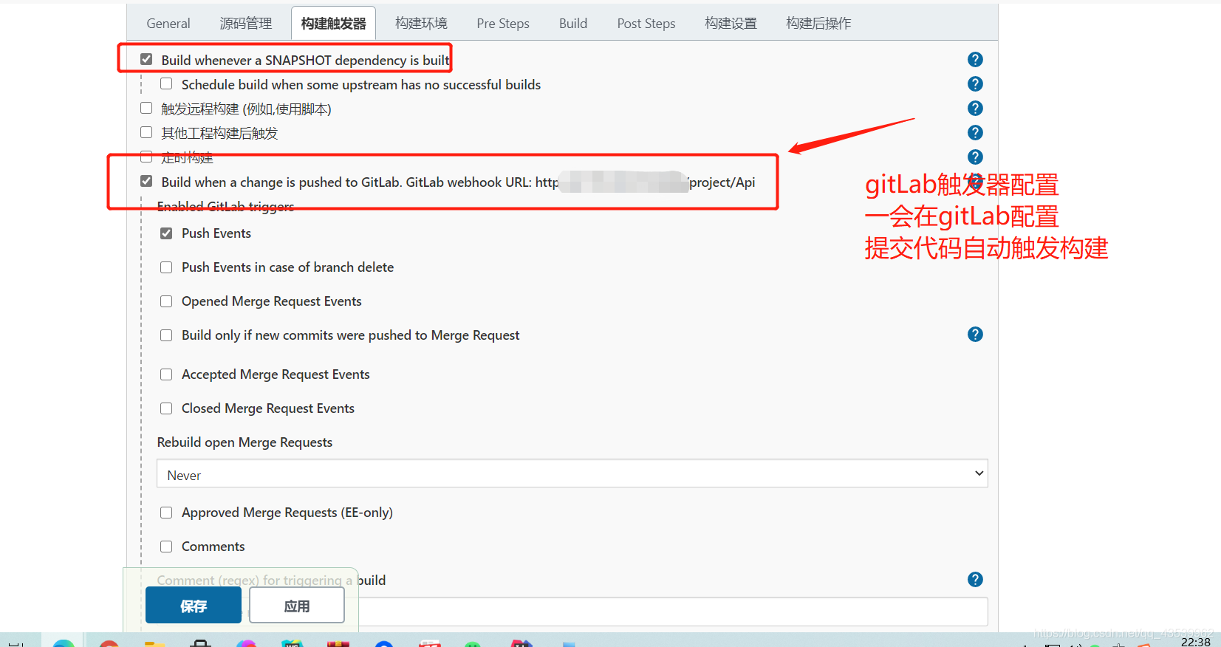1221x647 pixels.
Task: Enable Schedule build when upstream has no successful builds
Action: (x=166, y=84)
